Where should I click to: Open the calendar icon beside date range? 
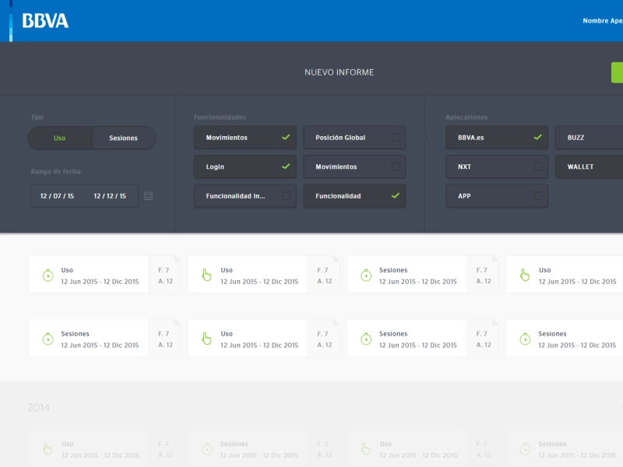(149, 196)
